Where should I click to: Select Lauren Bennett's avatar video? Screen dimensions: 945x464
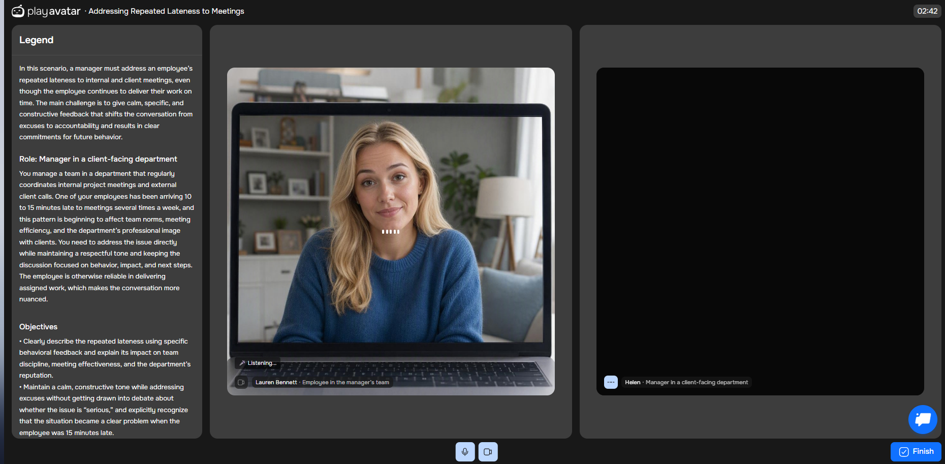click(391, 231)
